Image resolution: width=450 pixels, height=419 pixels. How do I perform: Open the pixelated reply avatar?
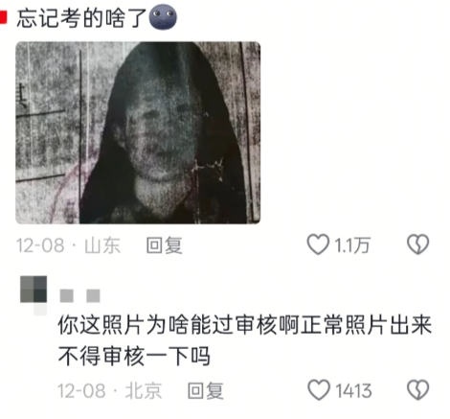(x=34, y=290)
